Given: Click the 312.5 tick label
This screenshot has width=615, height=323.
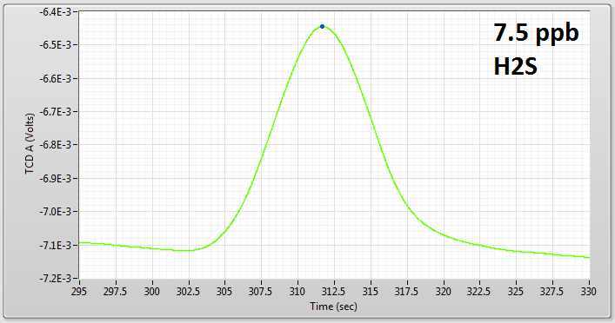Looking at the screenshot, I should tap(334, 292).
